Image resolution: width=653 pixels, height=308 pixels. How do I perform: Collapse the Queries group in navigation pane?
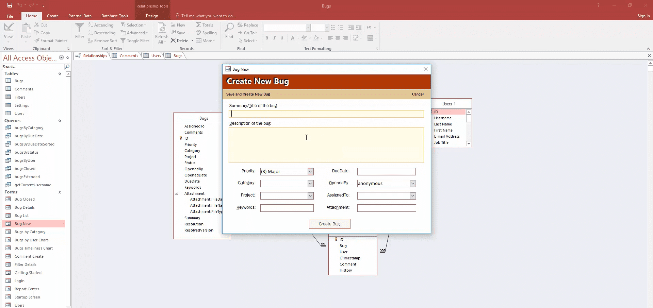(x=60, y=121)
